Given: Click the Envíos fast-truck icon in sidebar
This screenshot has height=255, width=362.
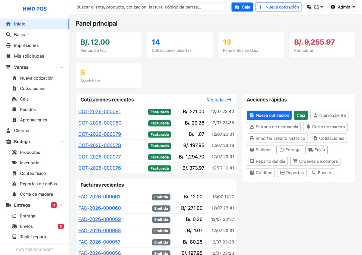Looking at the screenshot, I should 14,226.
